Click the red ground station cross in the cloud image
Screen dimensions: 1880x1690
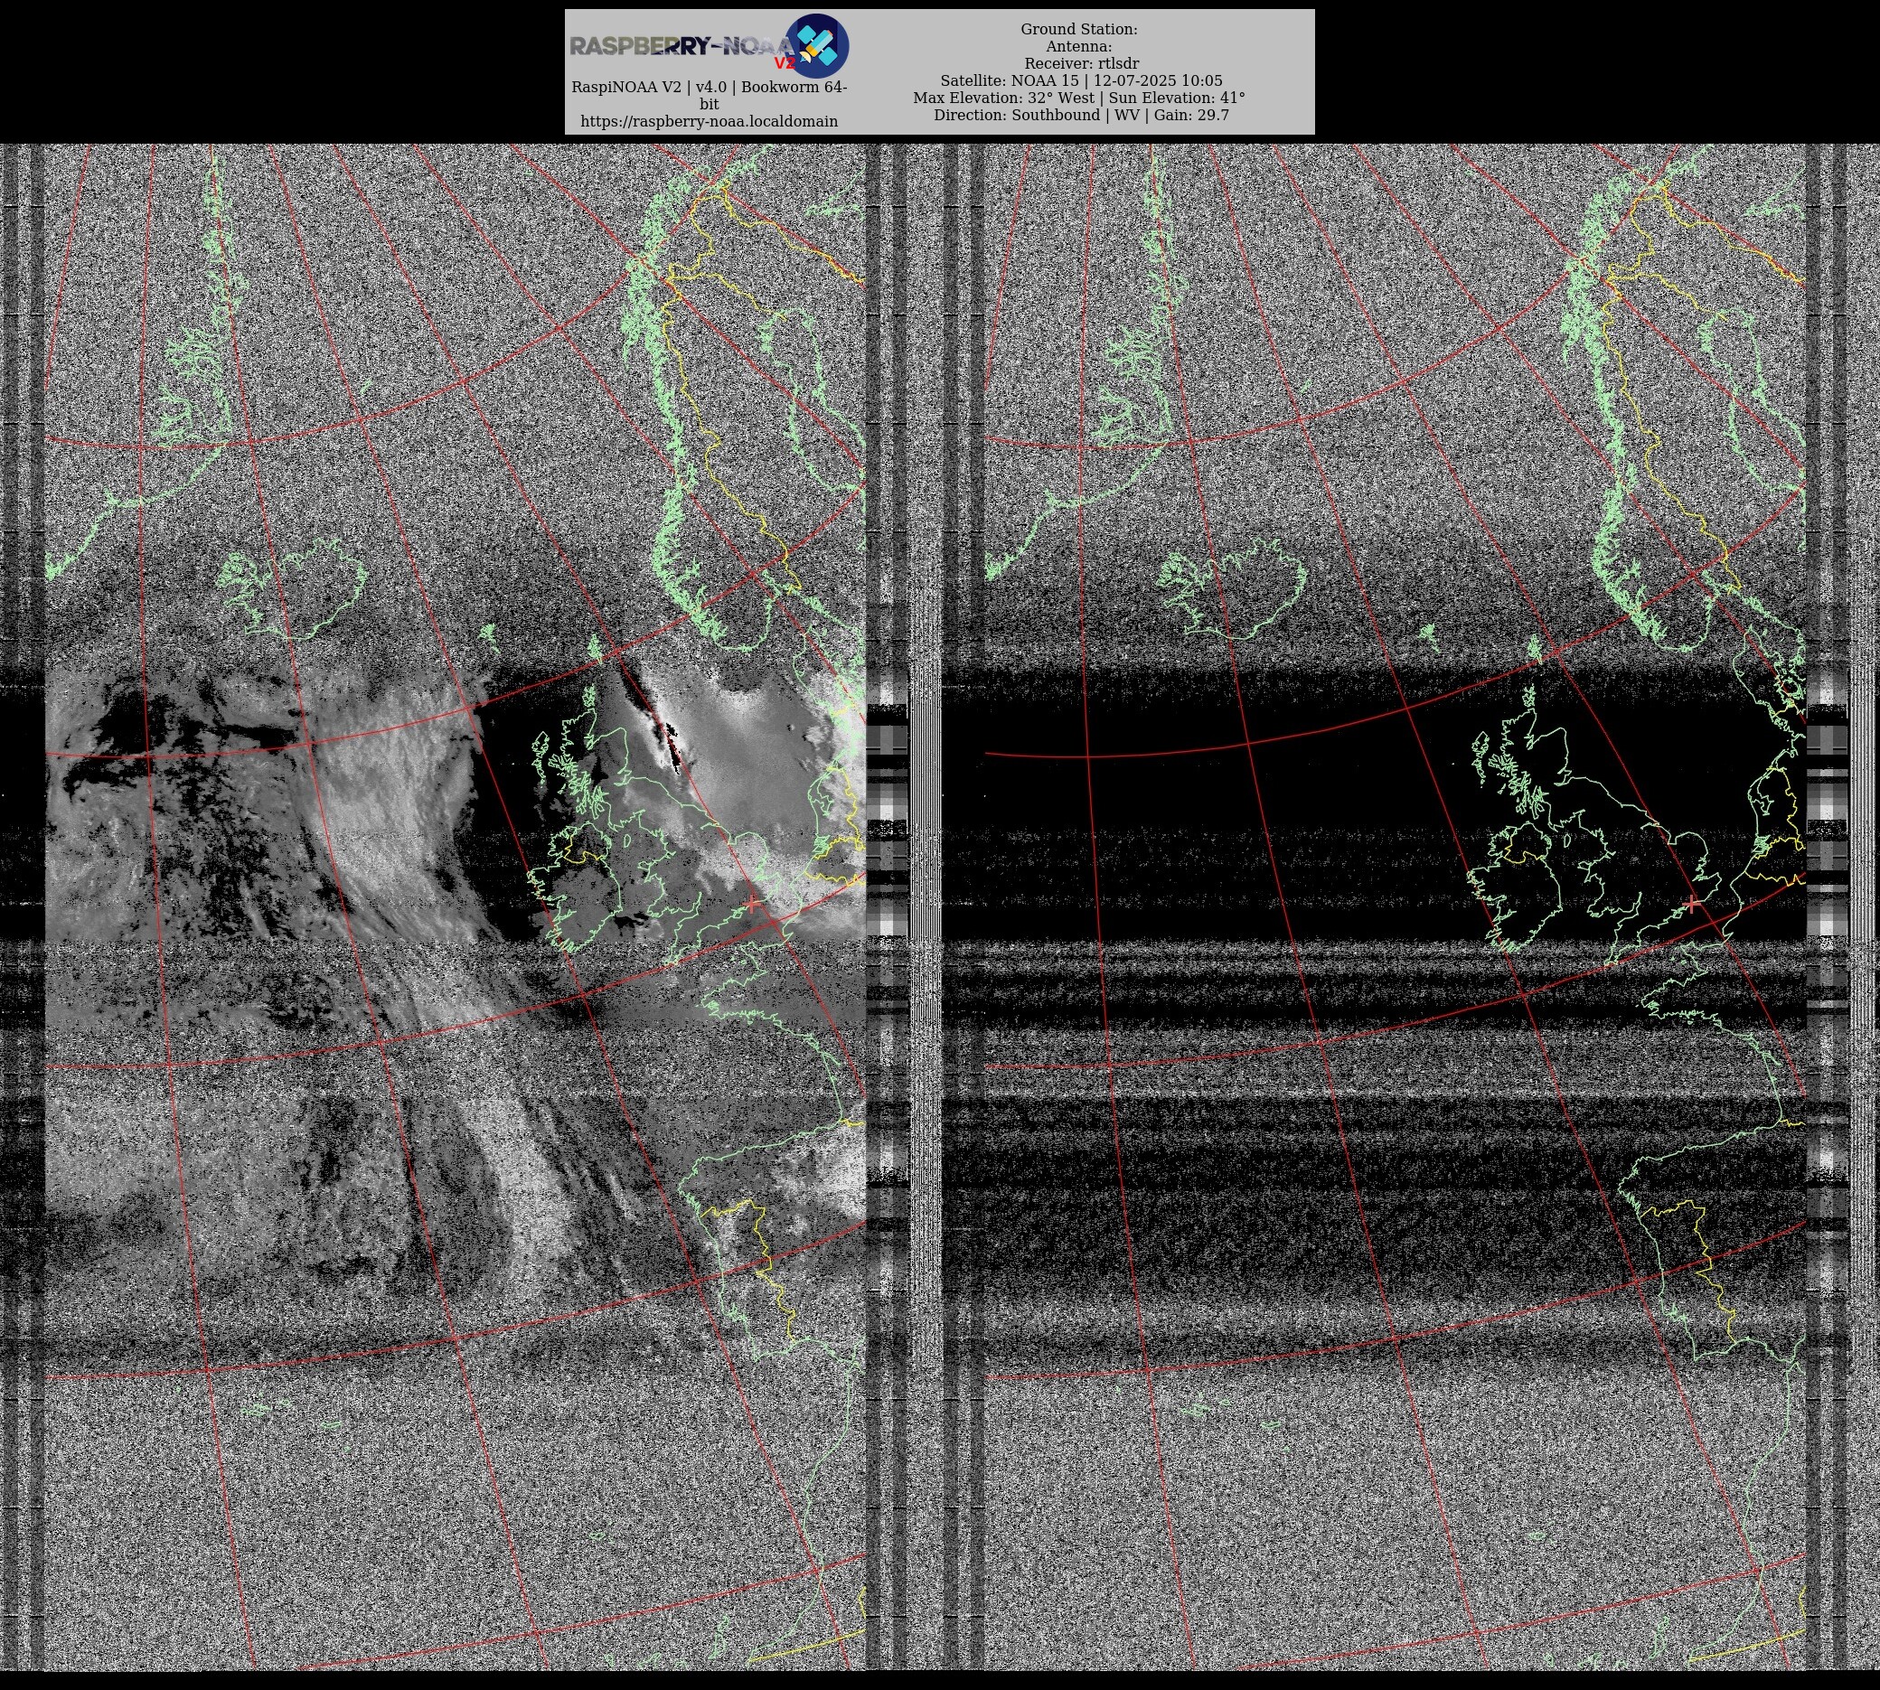tap(751, 903)
